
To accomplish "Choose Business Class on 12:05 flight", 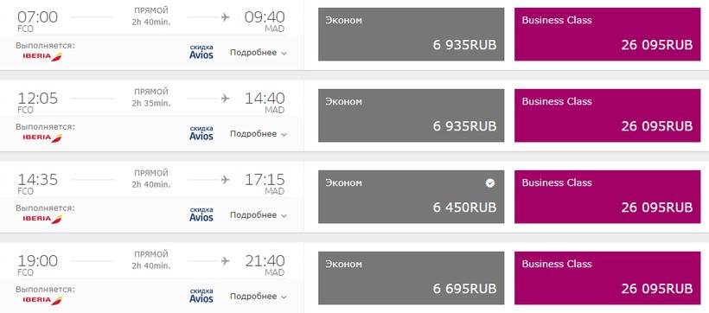I will (x=607, y=115).
